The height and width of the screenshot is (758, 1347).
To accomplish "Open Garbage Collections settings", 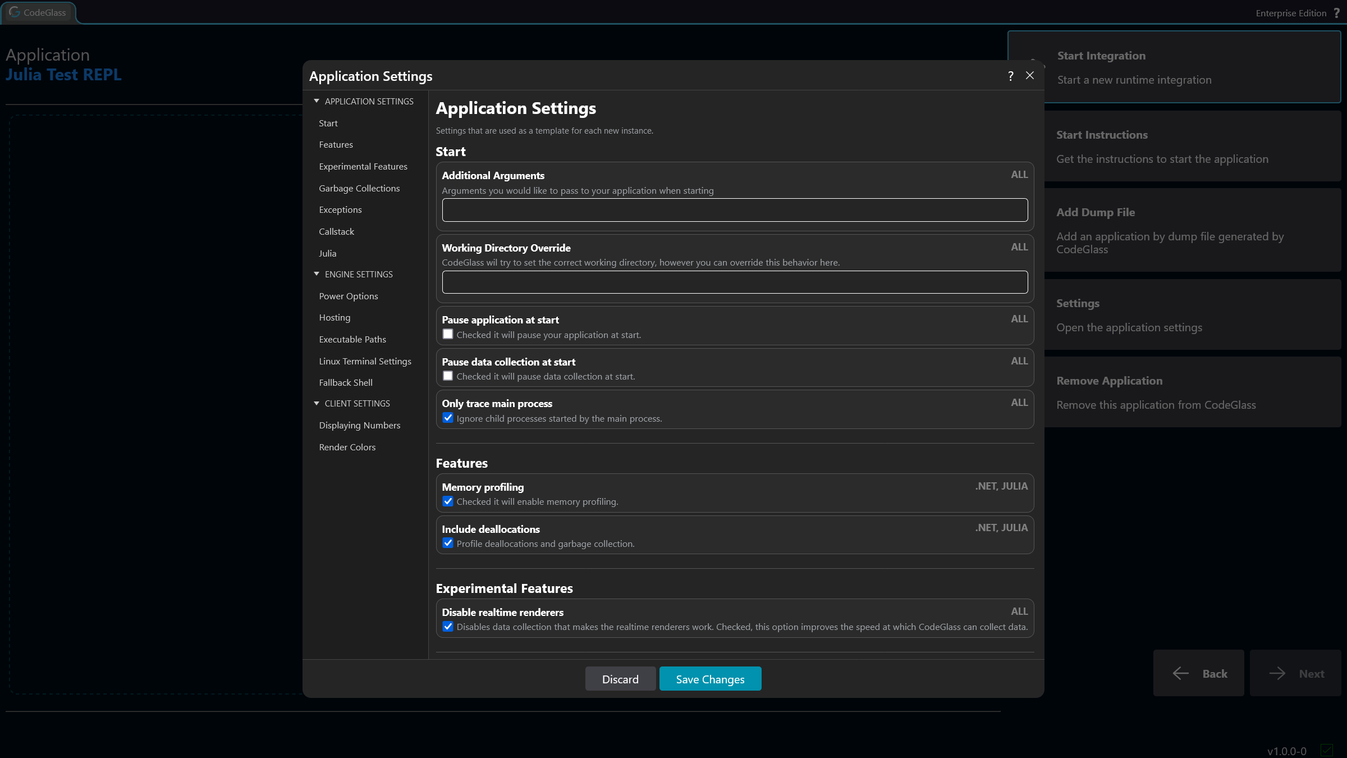I will click(359, 188).
